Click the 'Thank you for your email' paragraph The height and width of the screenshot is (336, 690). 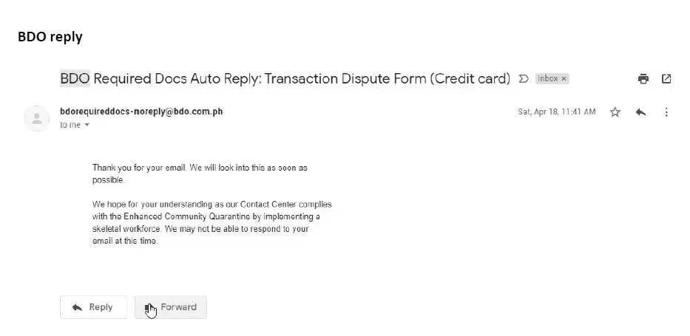tap(200, 174)
